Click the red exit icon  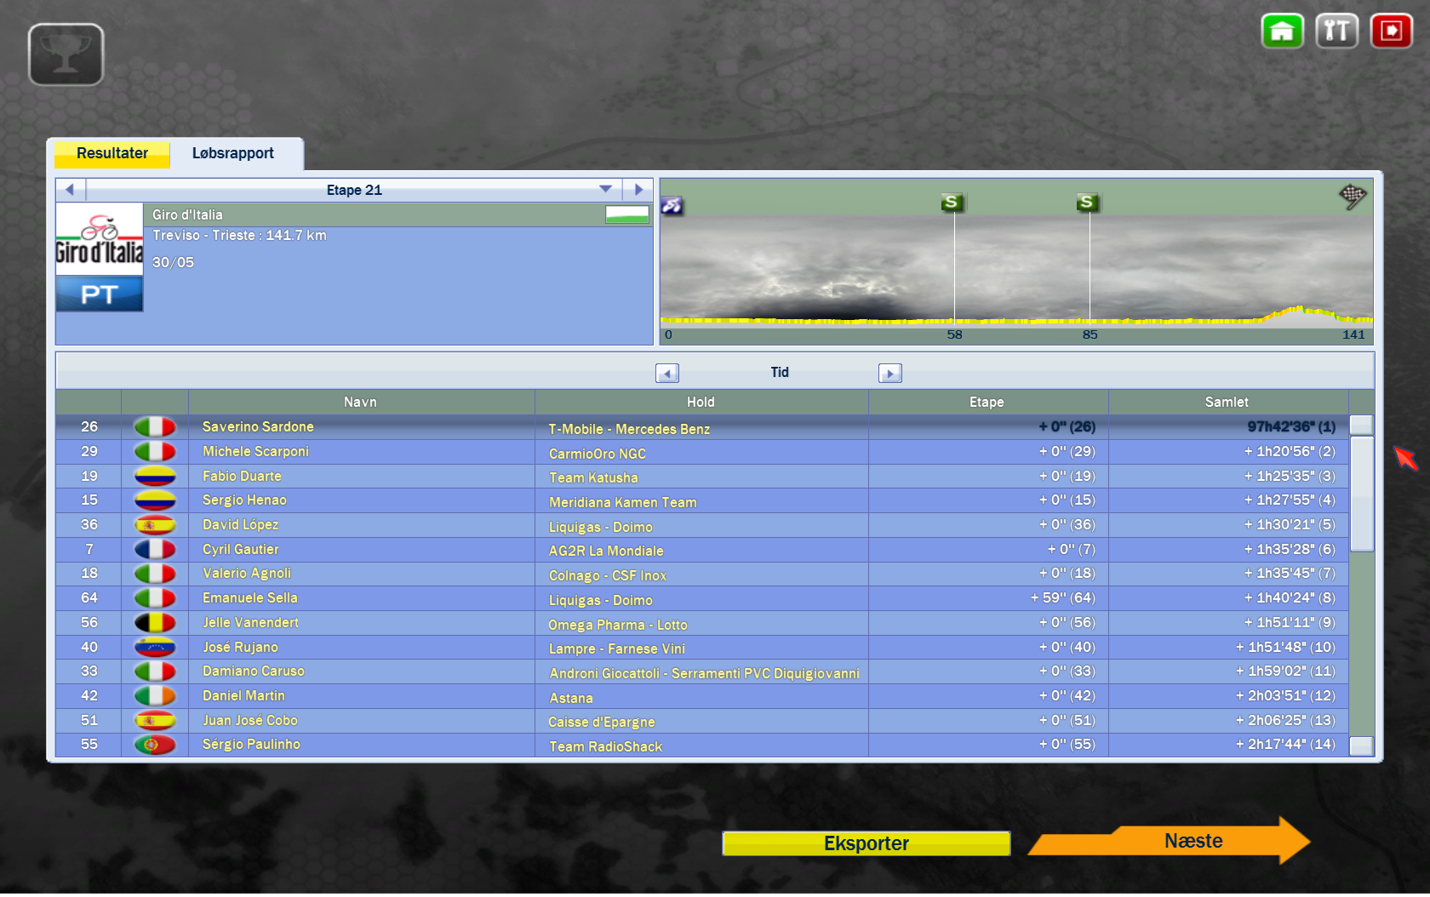click(x=1391, y=31)
